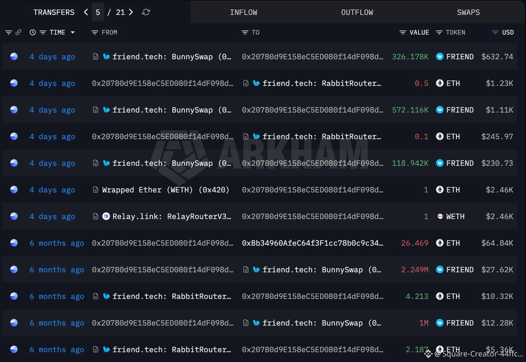Viewport: 526px width, 362px height.
Task: Click the "WETH" token label
Action: click(455, 216)
